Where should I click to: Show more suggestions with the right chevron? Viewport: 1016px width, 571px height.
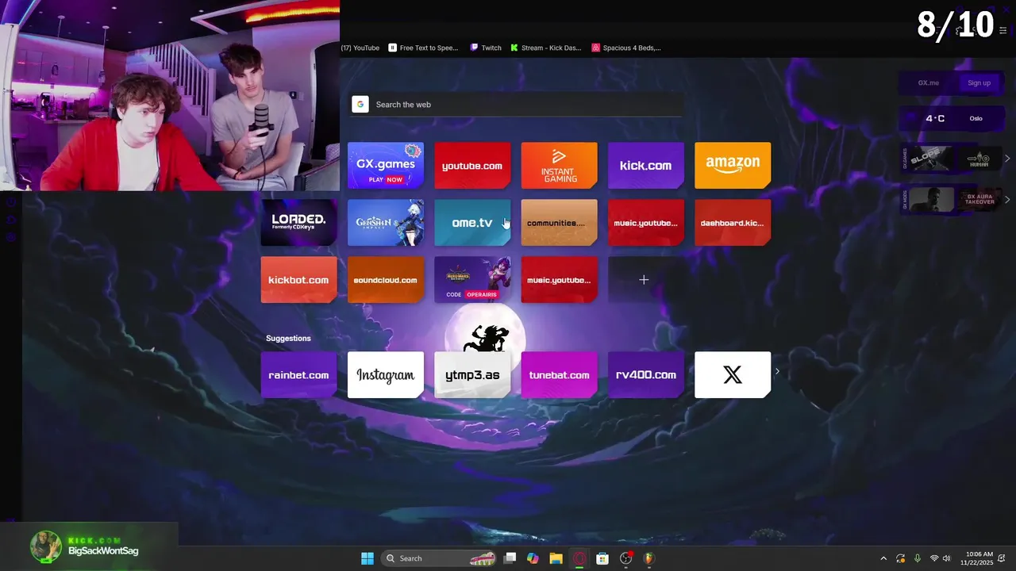coord(778,371)
